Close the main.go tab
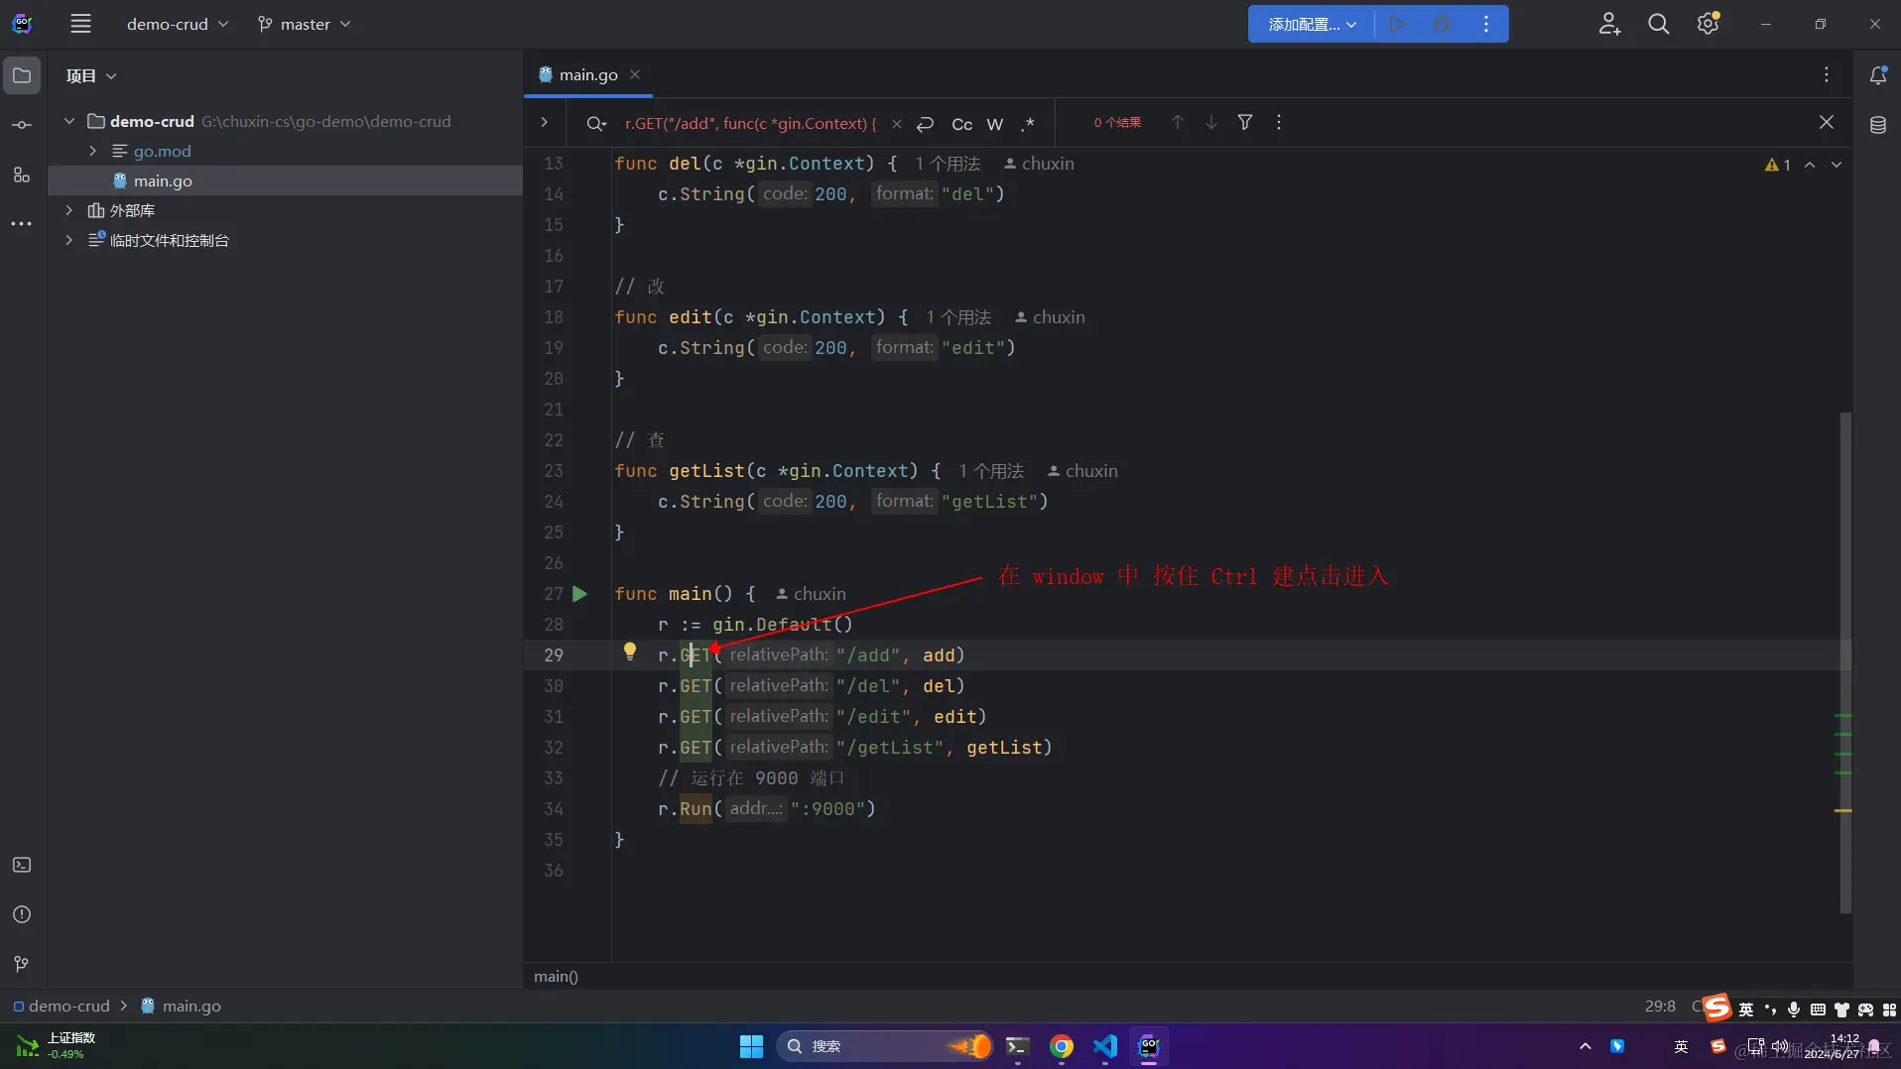Image resolution: width=1901 pixels, height=1069 pixels. tap(635, 74)
